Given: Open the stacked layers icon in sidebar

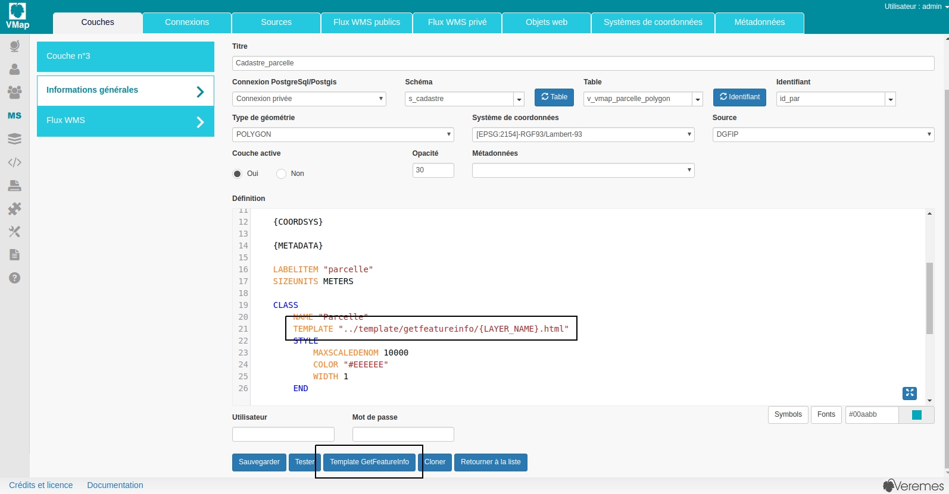Looking at the screenshot, I should click(15, 139).
